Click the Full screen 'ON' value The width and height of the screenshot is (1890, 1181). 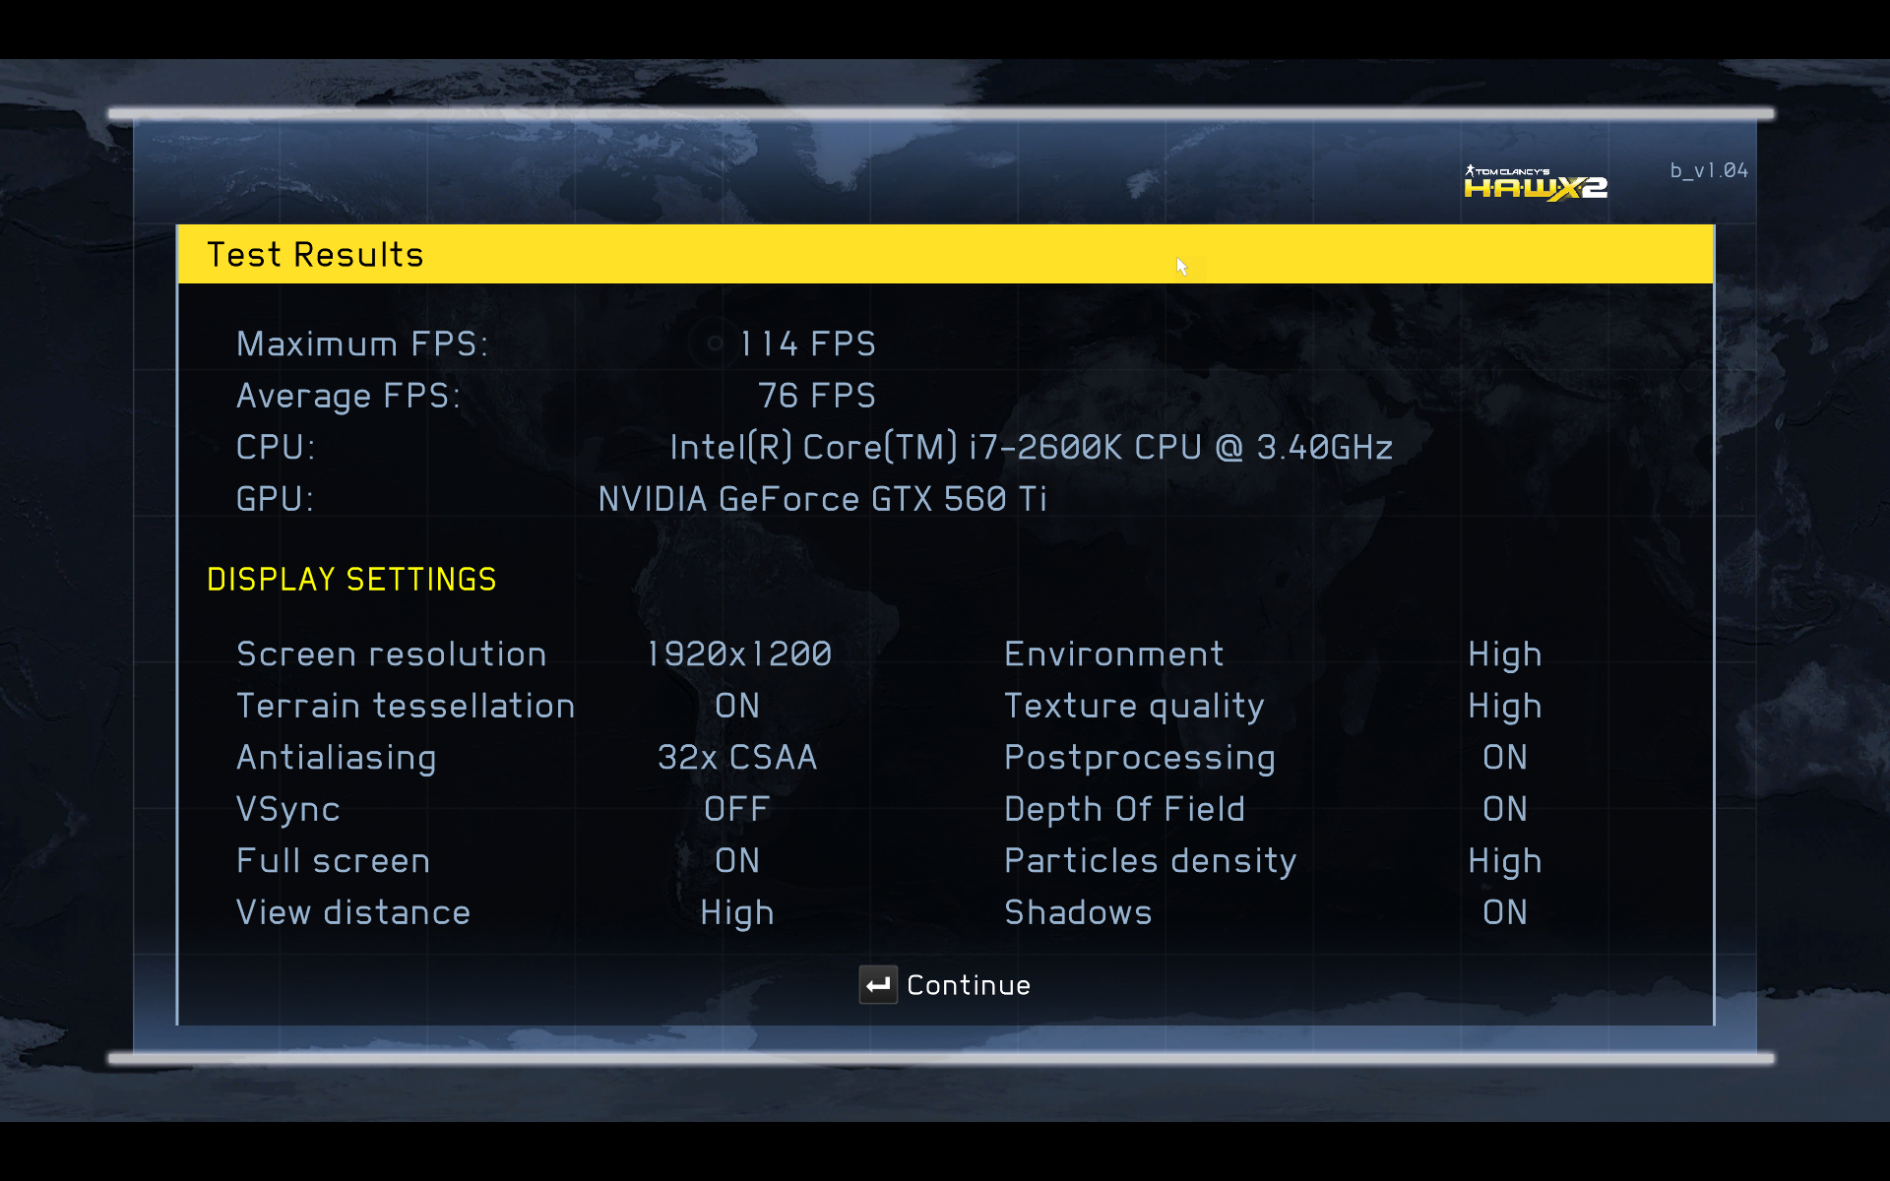point(737,861)
